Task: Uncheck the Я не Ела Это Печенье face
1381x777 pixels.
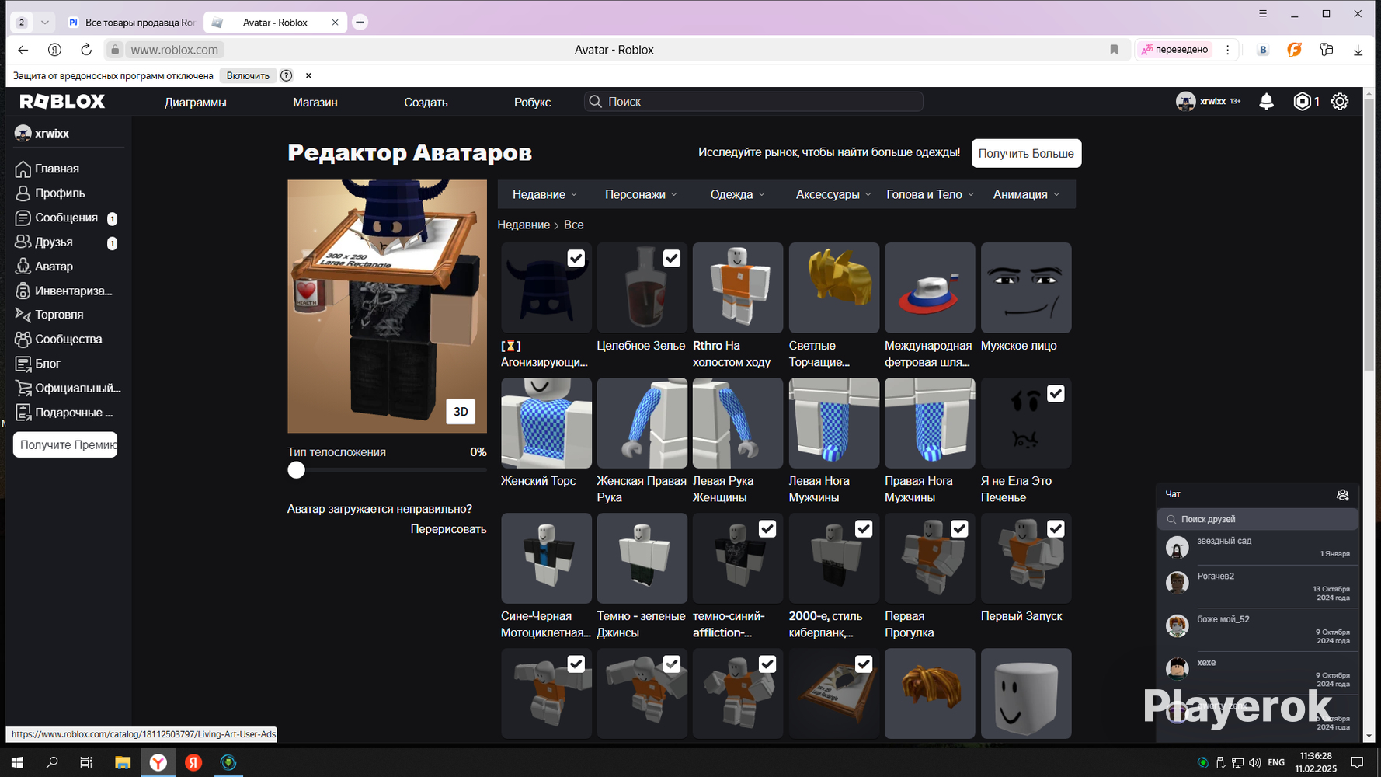Action: pos(1056,394)
